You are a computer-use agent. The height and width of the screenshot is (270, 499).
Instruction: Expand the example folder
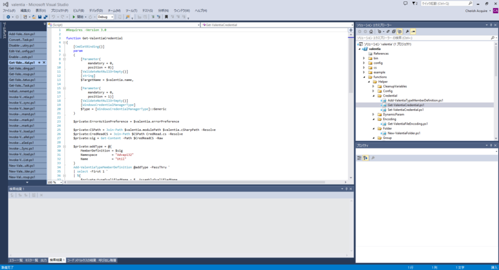364,72
